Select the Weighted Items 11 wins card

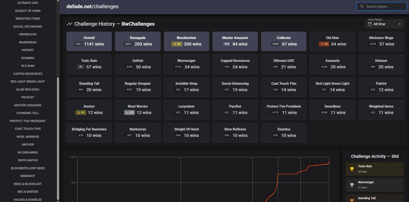(x=381, y=110)
